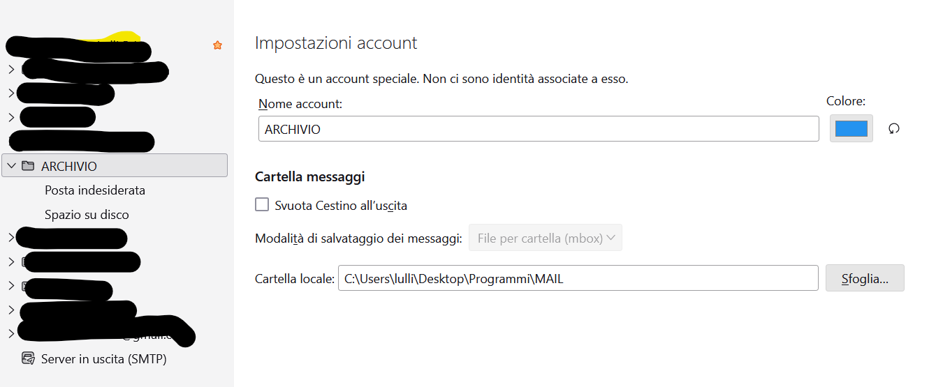The height and width of the screenshot is (387, 936).
Task: Open Posta indesiderata settings
Action: (x=95, y=190)
